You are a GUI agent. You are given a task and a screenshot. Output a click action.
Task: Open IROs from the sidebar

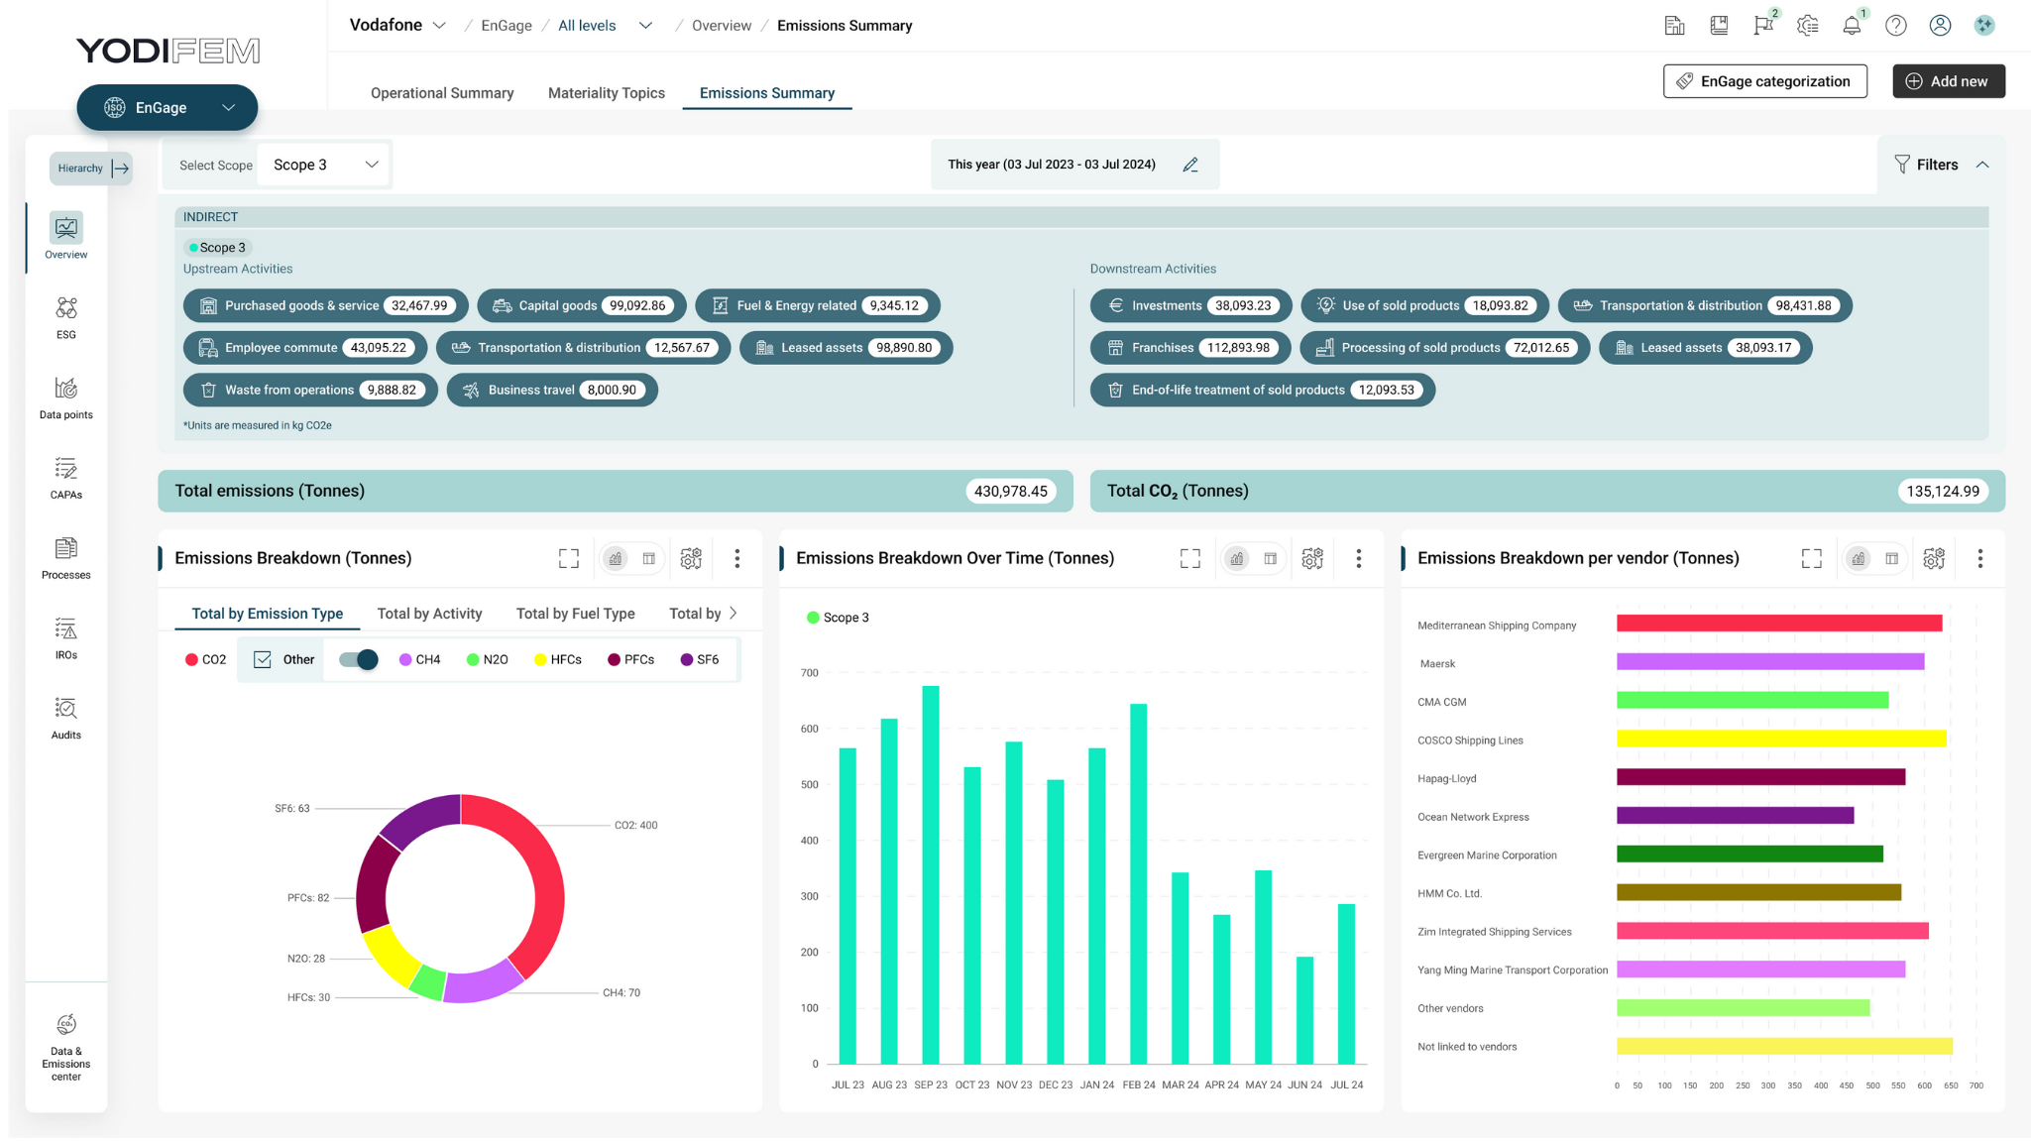point(65,638)
